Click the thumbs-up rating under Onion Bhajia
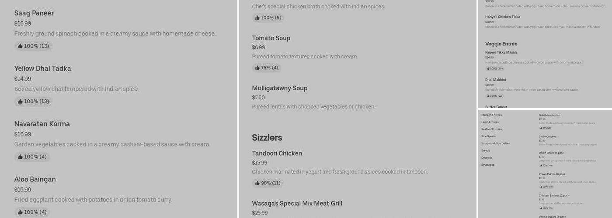The width and height of the screenshot is (612, 218). [546, 166]
